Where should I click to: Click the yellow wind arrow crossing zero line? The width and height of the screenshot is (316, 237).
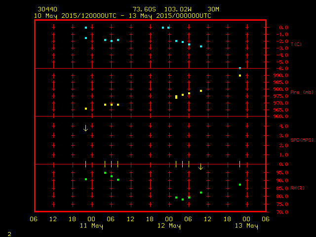tap(200, 167)
